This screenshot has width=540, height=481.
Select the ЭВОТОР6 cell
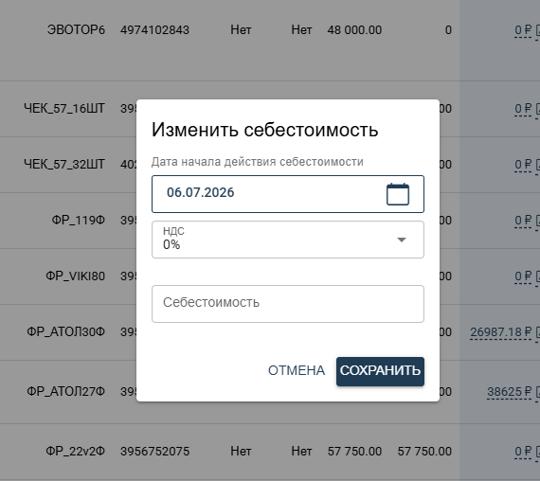click(76, 30)
